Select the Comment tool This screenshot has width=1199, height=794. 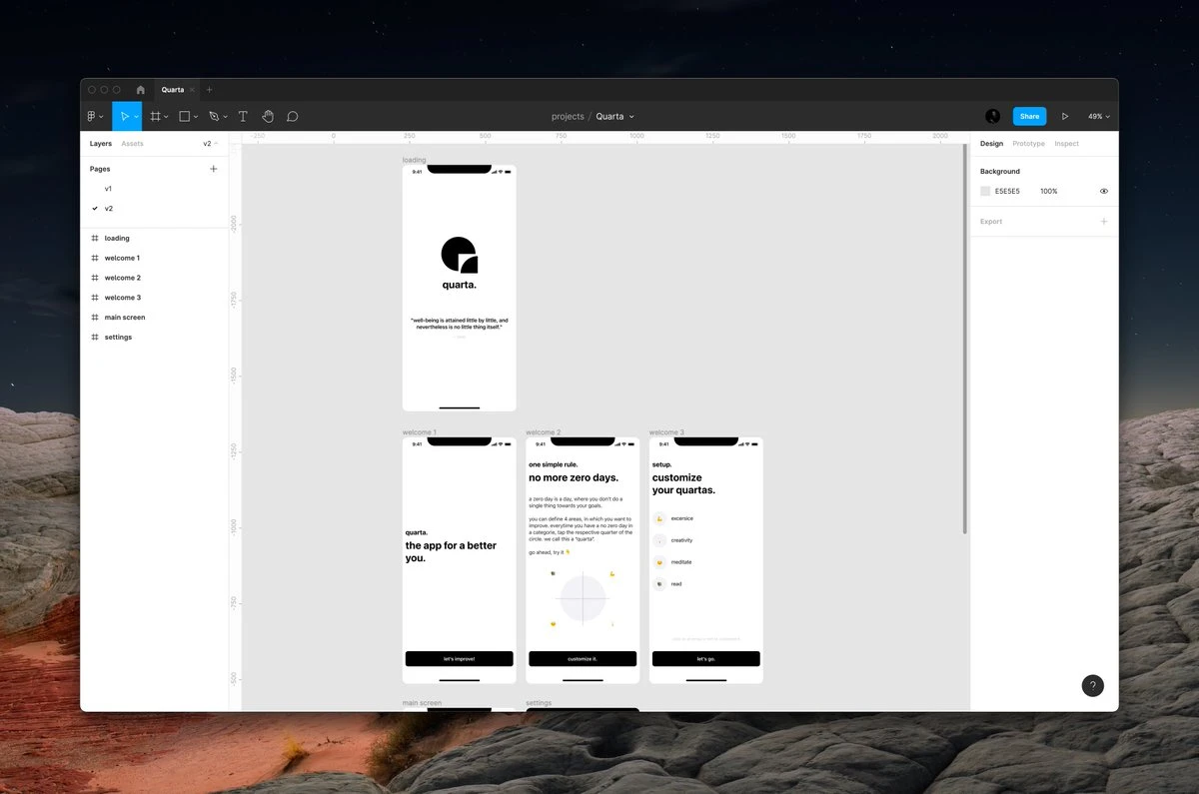[x=293, y=117]
